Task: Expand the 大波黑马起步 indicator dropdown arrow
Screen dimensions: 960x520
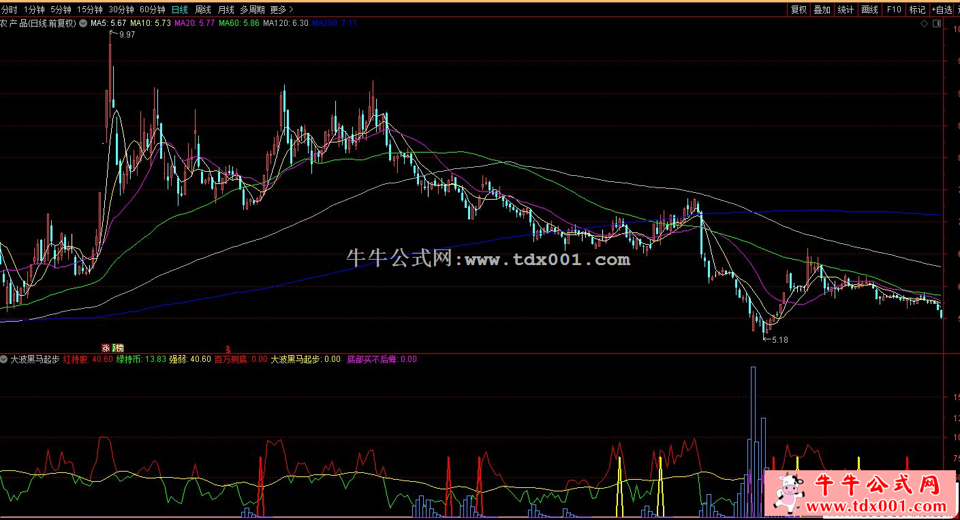Action: click(4, 359)
